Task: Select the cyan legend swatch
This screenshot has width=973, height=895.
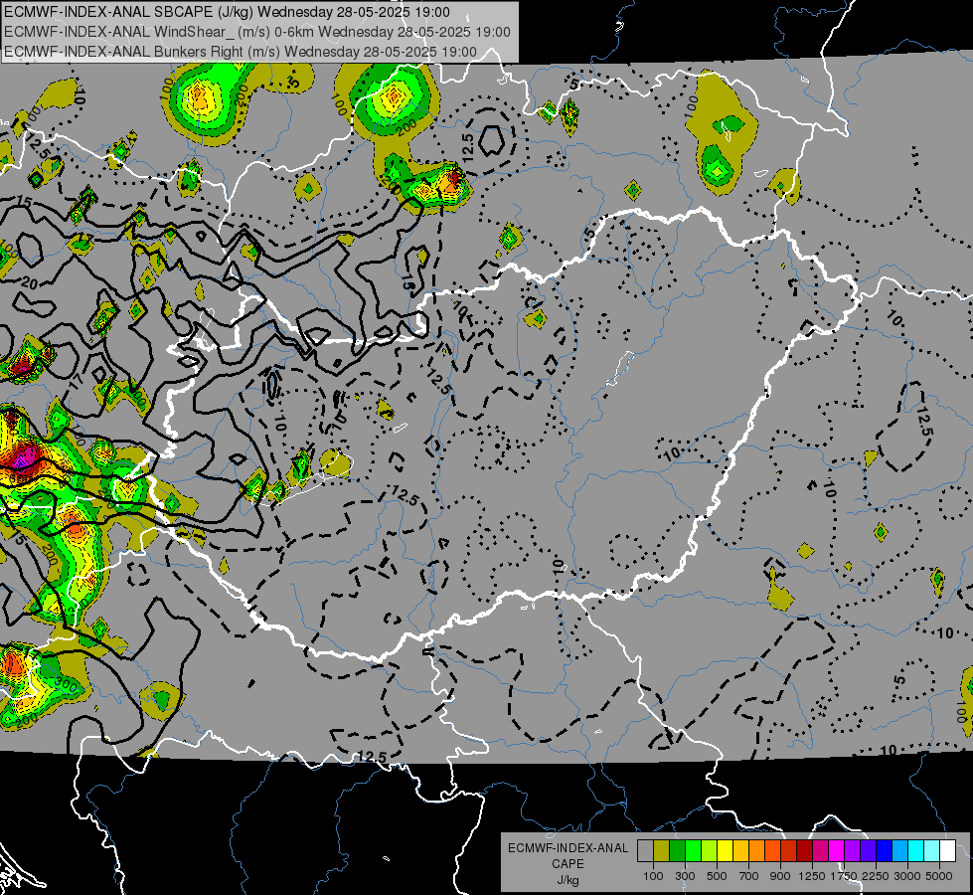Action: click(x=915, y=850)
